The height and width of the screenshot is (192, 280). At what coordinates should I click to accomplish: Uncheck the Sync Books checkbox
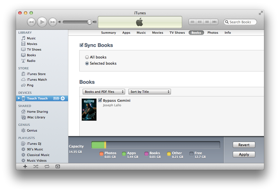click(82, 45)
